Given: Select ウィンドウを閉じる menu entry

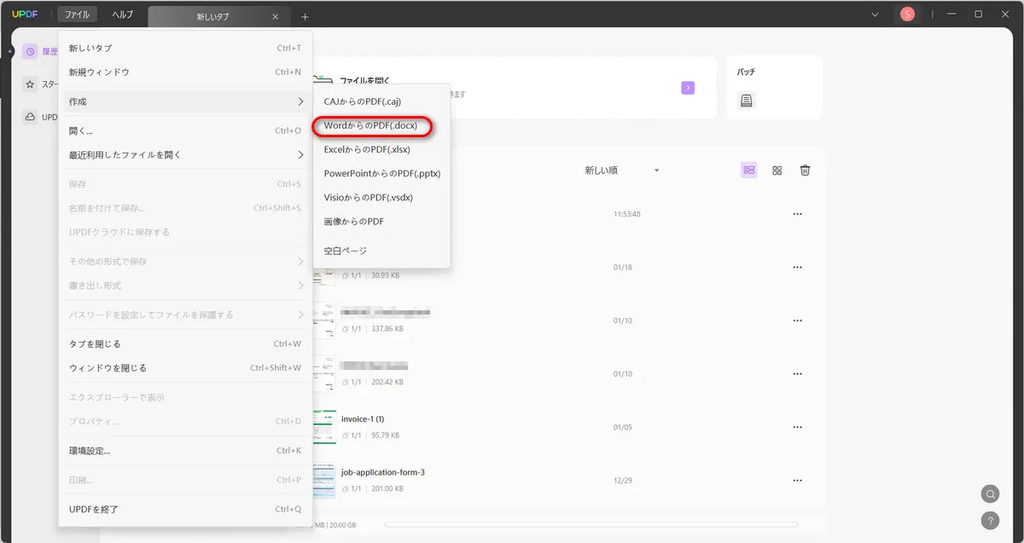Looking at the screenshot, I should [x=185, y=368].
